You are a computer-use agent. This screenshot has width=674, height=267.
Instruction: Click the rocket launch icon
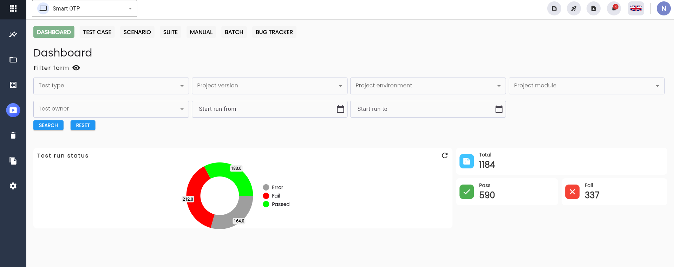574,8
